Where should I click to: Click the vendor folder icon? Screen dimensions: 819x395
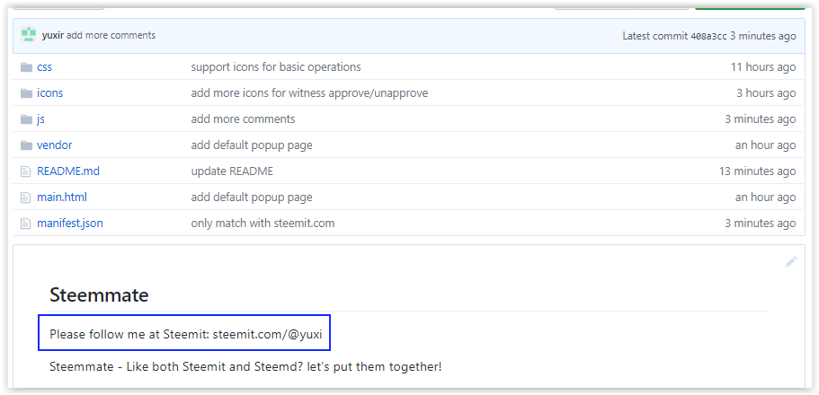(26, 145)
